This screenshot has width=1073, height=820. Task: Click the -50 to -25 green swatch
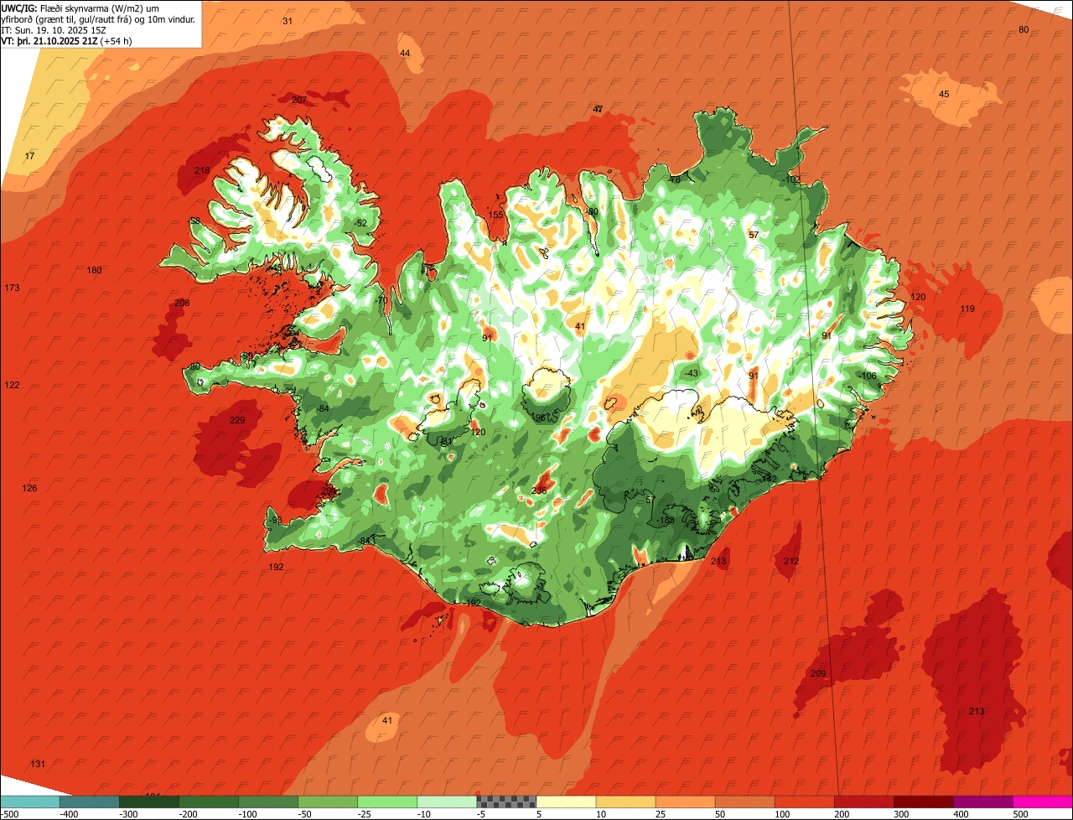pyautogui.click(x=328, y=802)
